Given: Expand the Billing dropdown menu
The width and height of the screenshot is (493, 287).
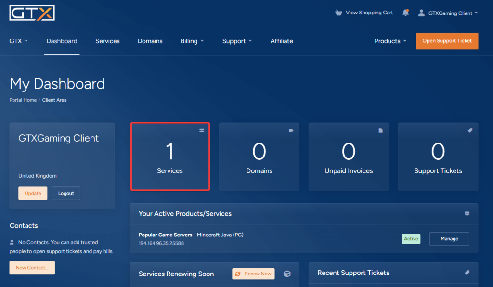Looking at the screenshot, I should pos(192,41).
